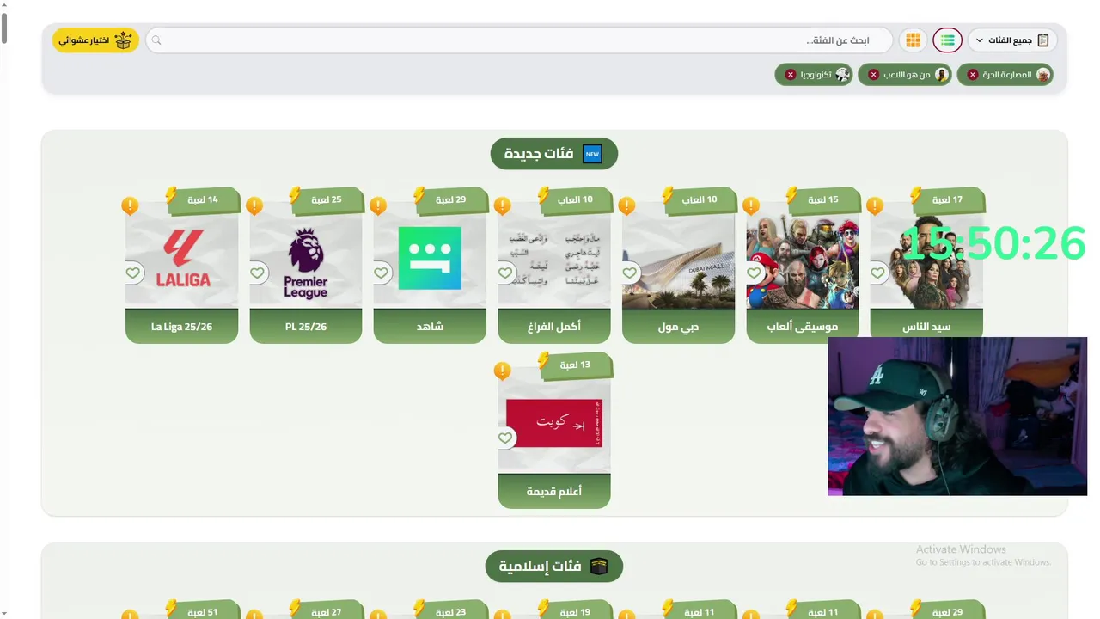Click the clipboard icon beside جميع الفئات

(1043, 40)
